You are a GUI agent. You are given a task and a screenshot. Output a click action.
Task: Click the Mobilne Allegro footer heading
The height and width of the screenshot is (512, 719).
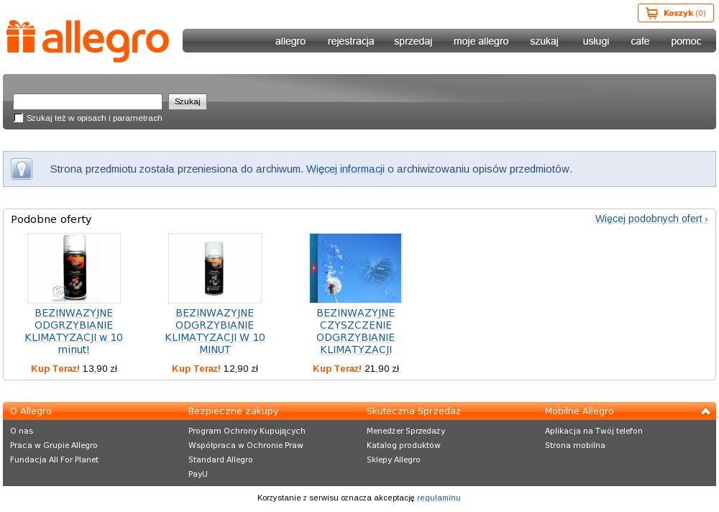579,411
